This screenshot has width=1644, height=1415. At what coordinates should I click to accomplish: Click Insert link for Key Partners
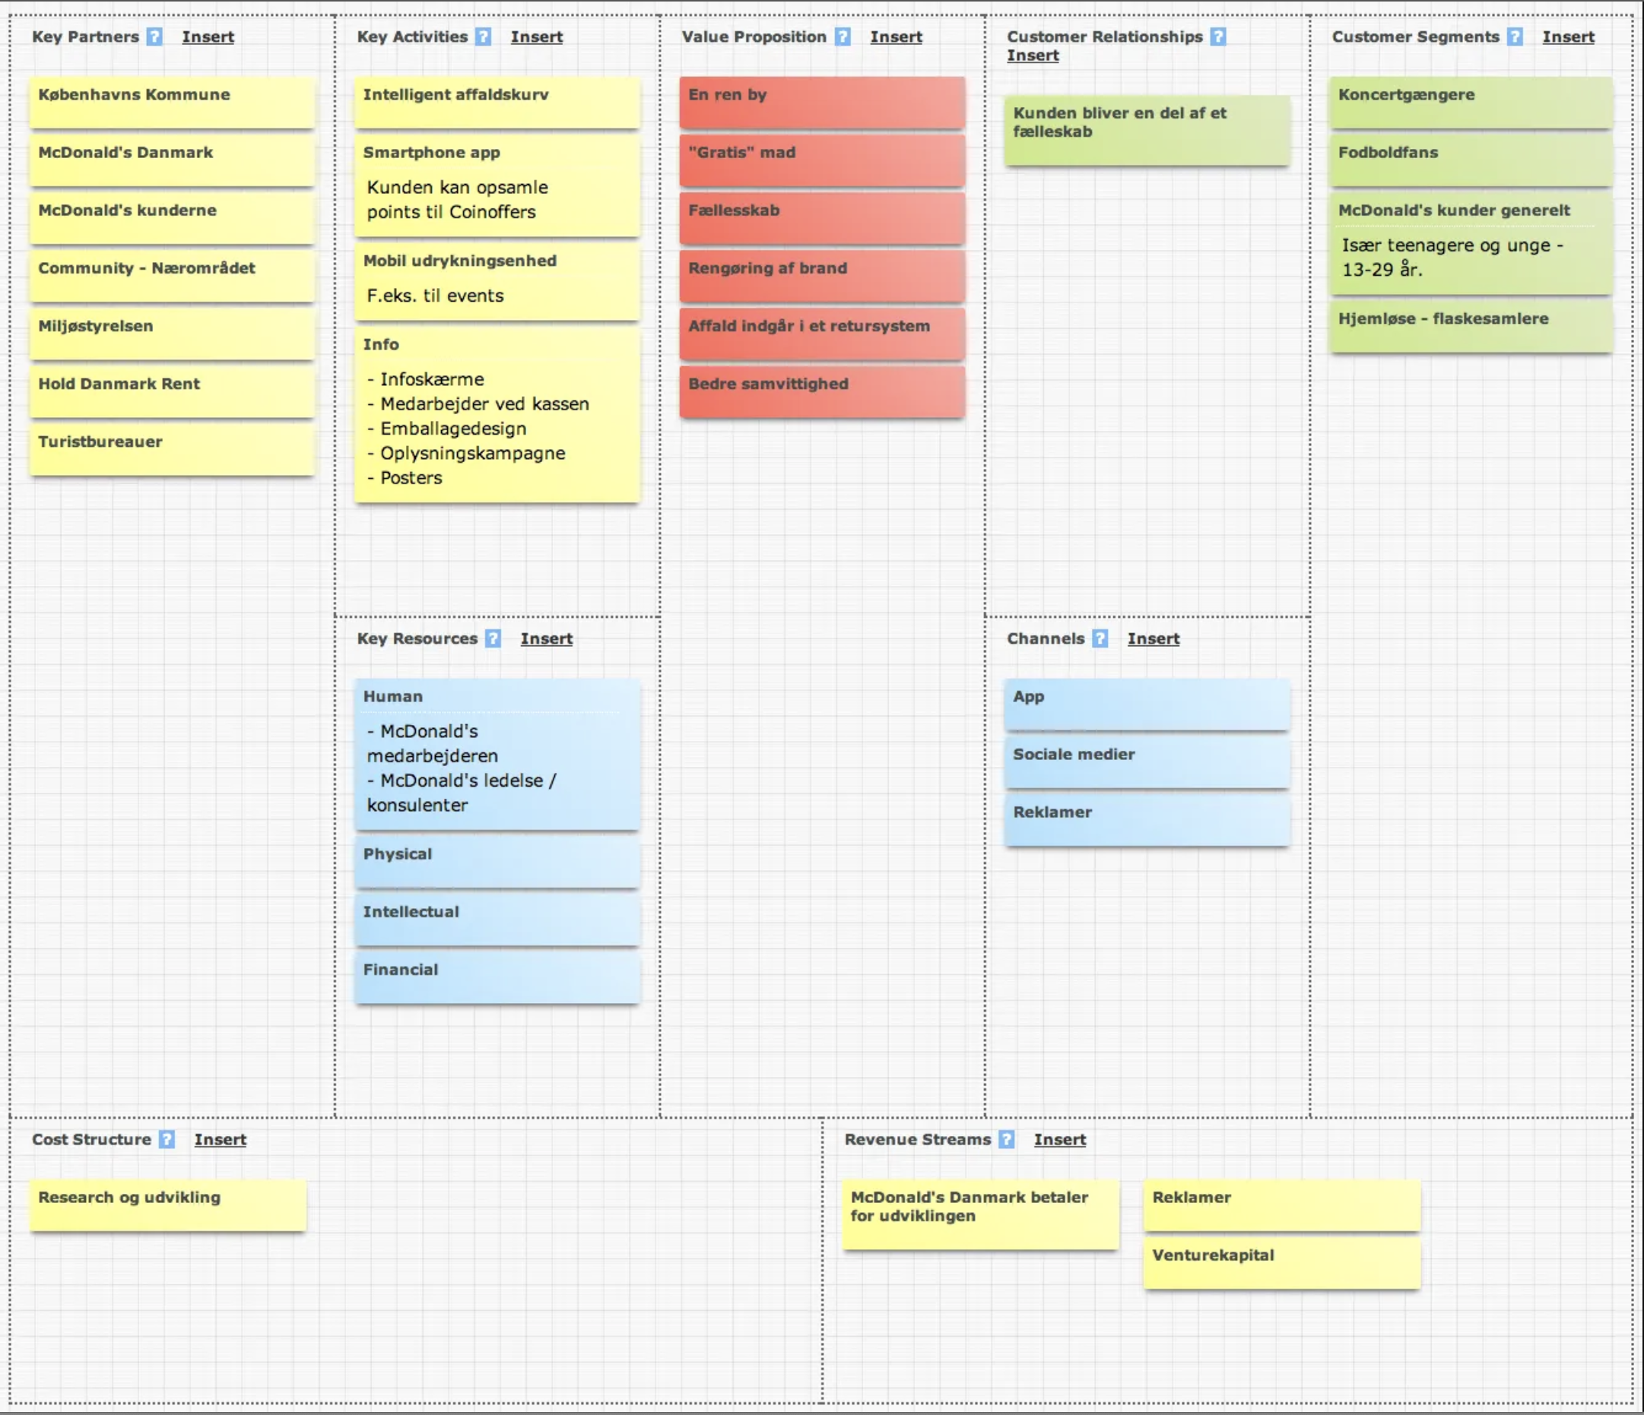coord(208,36)
